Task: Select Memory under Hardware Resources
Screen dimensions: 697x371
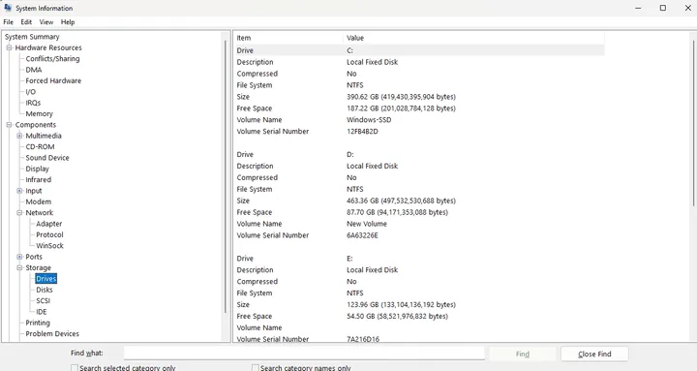Action: point(39,114)
